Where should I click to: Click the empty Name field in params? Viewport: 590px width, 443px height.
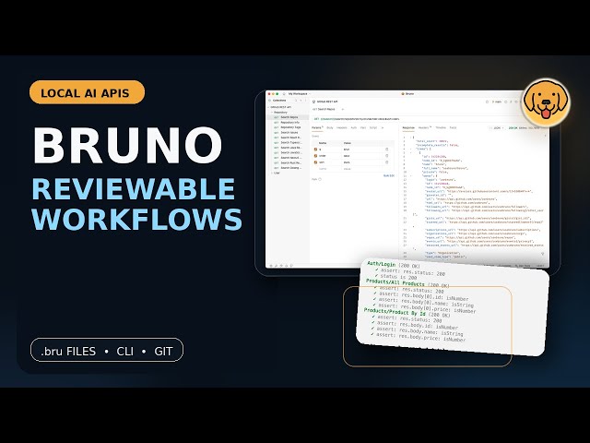pos(329,169)
